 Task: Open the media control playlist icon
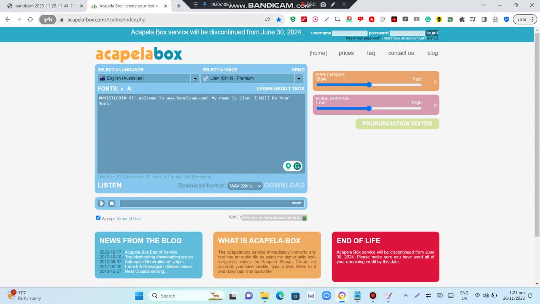click(x=472, y=19)
